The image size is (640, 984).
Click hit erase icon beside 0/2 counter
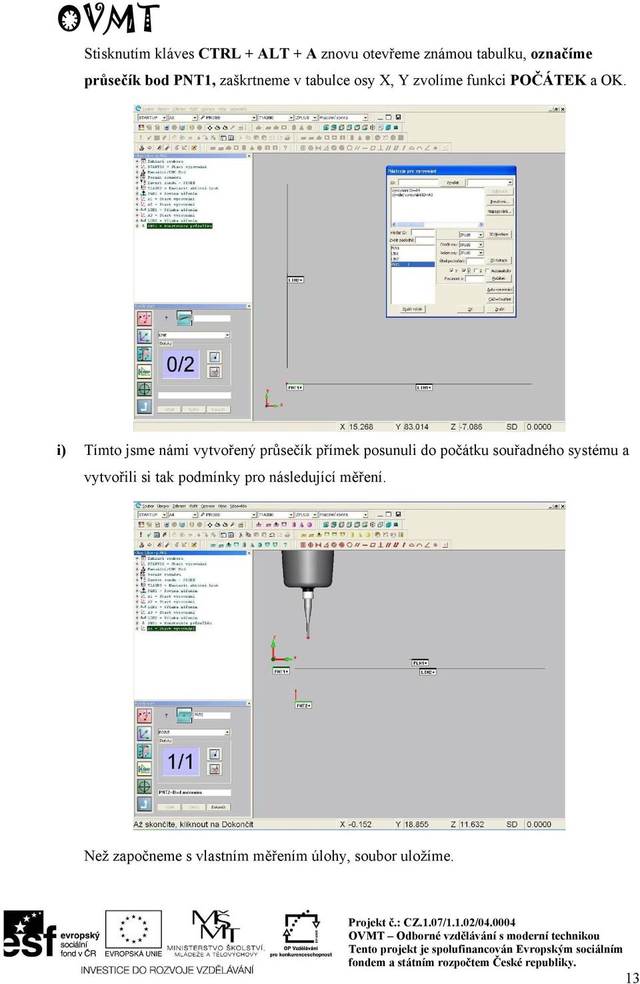pos(215,372)
